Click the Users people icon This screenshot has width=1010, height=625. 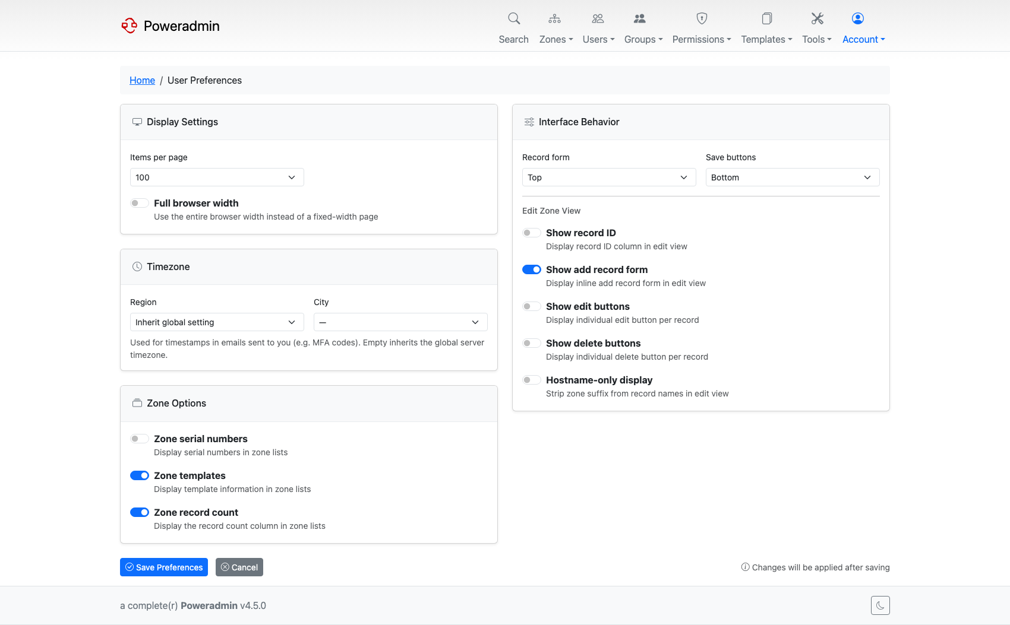(598, 18)
